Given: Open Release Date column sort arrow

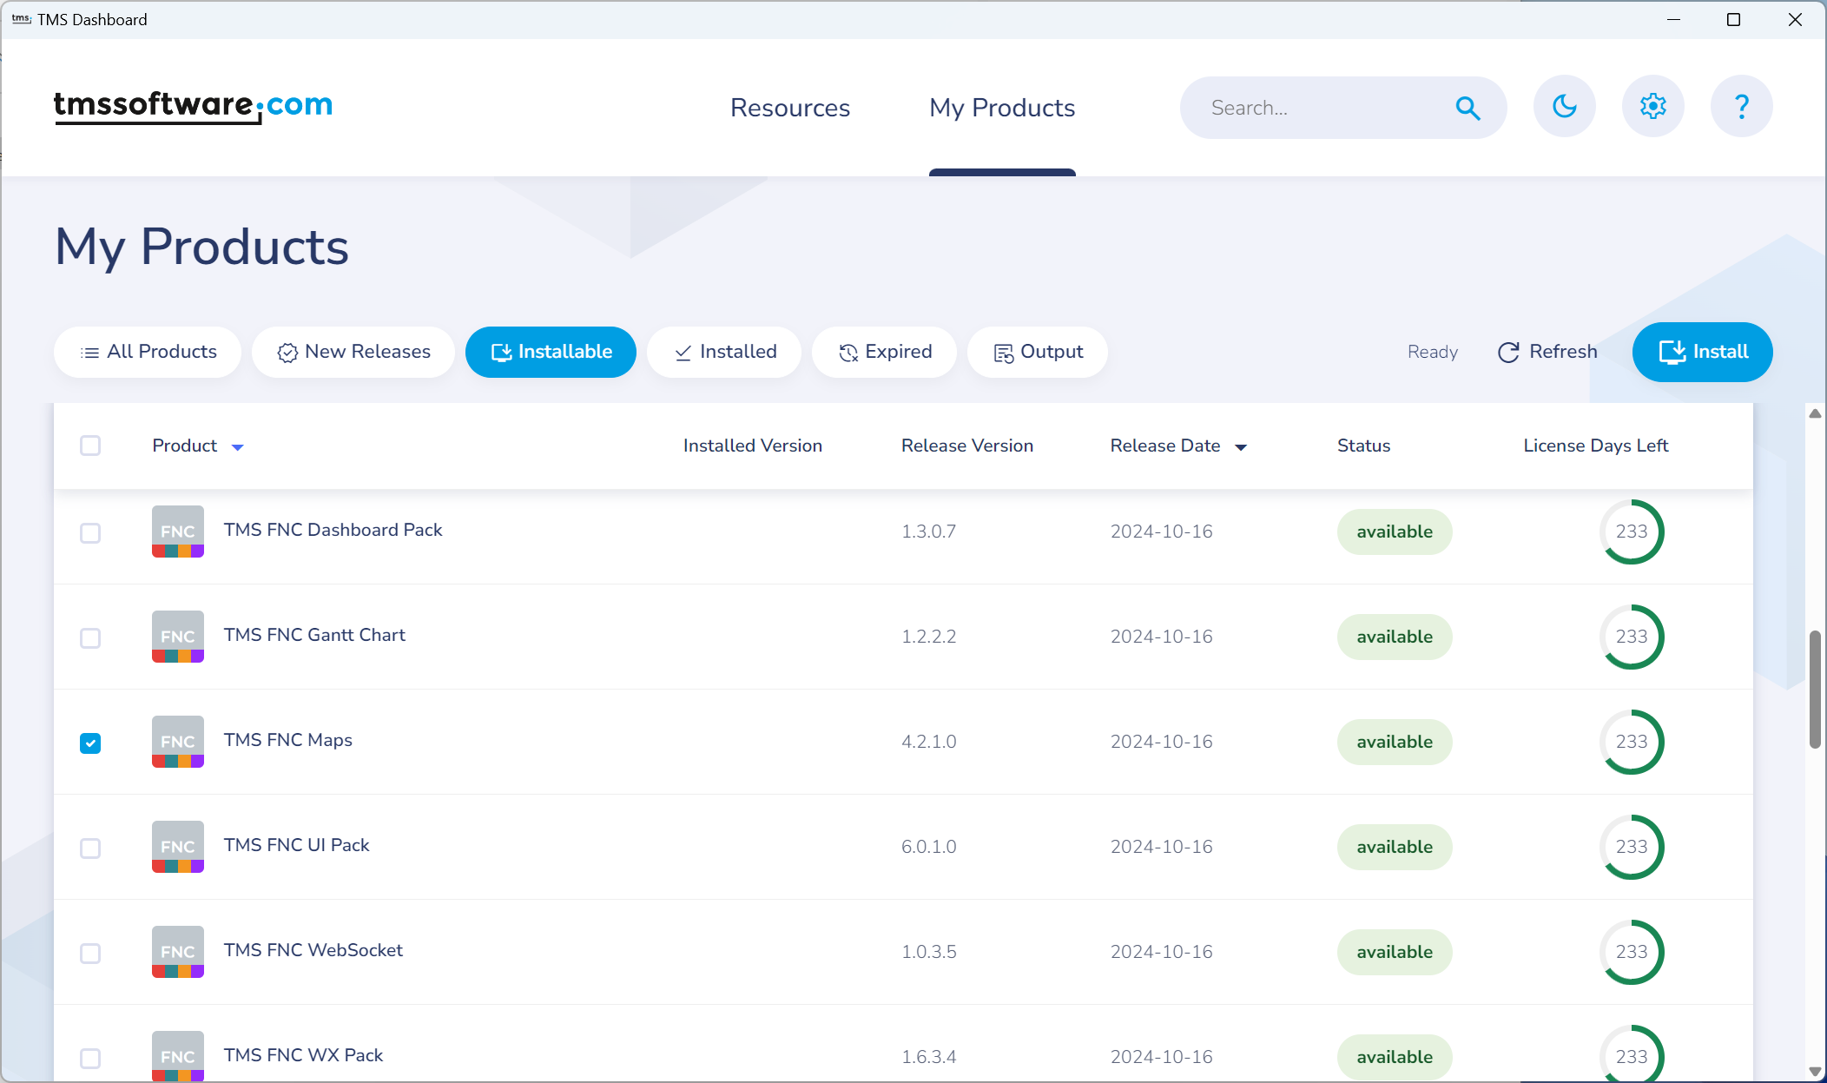Looking at the screenshot, I should (x=1241, y=447).
